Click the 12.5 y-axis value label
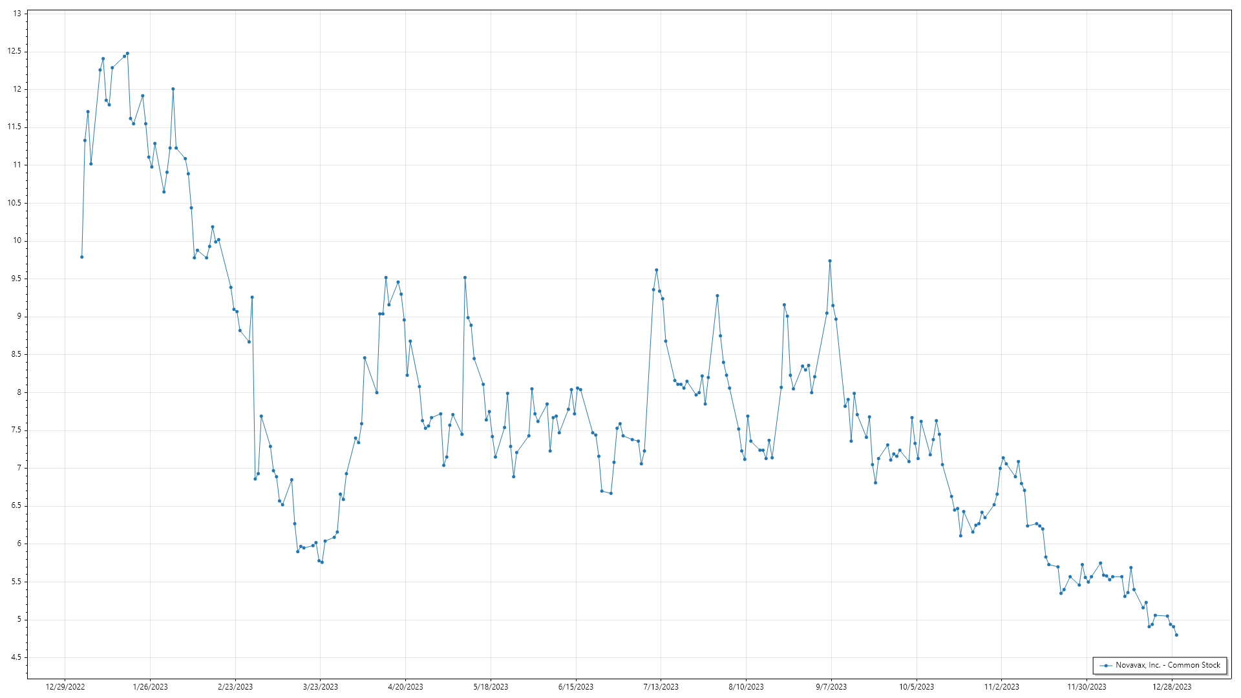This screenshot has width=1241, height=698. pyautogui.click(x=14, y=52)
